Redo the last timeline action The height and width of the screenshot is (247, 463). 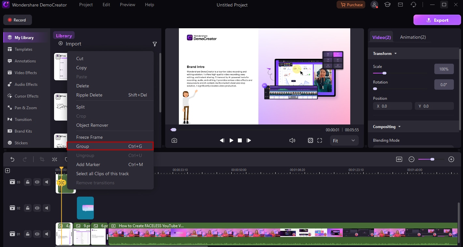[x=25, y=159]
